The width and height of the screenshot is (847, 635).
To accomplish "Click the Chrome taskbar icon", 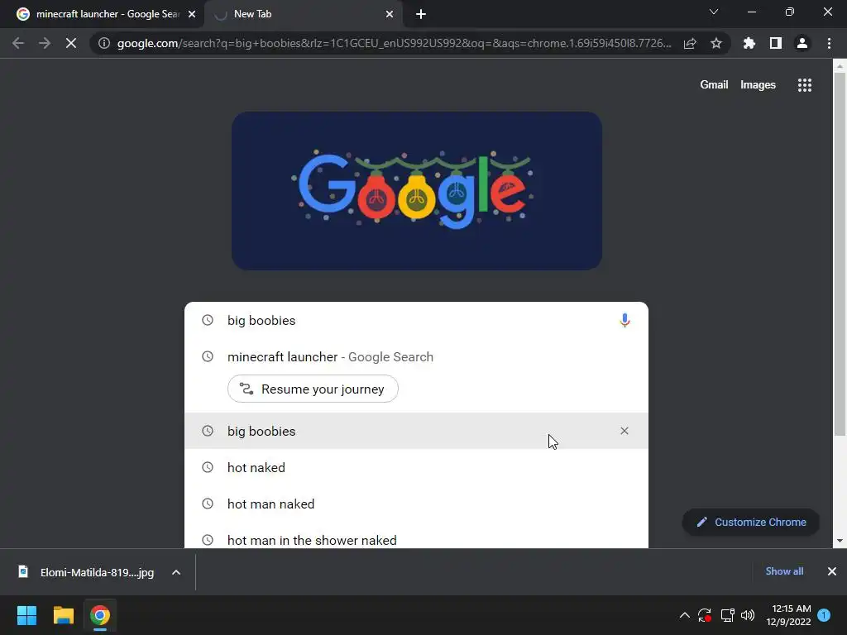I will point(99,615).
